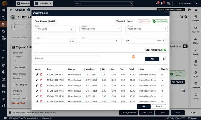Open RTST in right sidebar

click(x=196, y=74)
